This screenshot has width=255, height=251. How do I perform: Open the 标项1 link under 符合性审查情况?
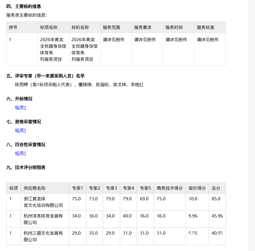pyautogui.click(x=20, y=153)
